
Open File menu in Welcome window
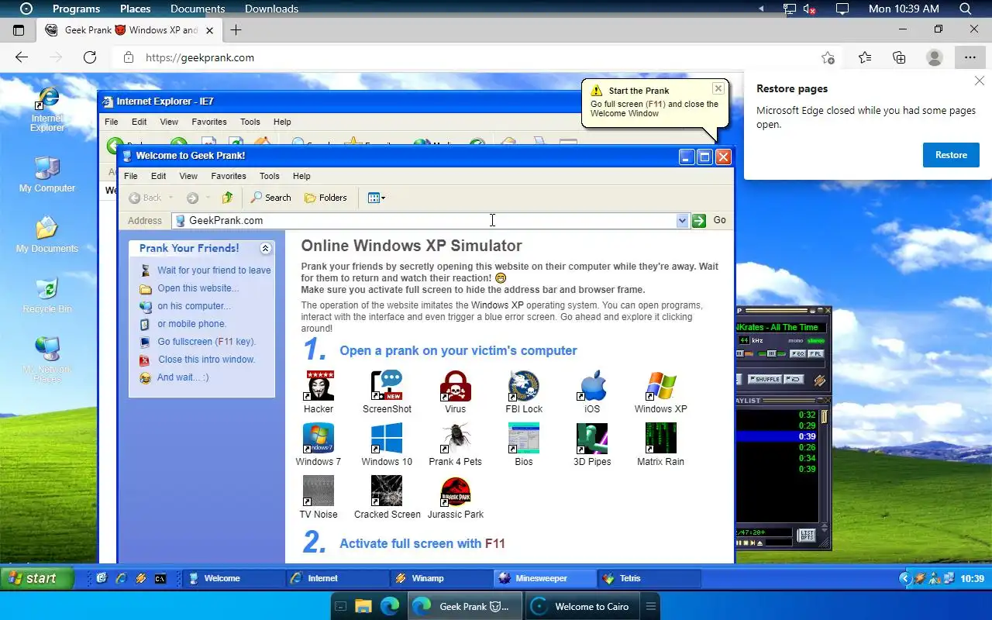click(x=131, y=176)
